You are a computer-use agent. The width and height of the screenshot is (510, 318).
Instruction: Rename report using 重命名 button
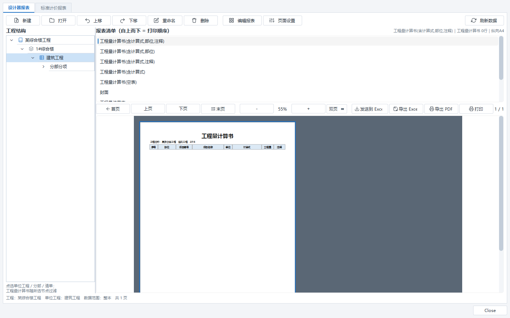(x=165, y=20)
